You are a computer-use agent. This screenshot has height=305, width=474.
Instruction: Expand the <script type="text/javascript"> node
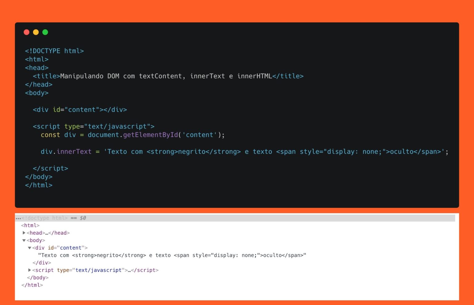[x=30, y=270]
